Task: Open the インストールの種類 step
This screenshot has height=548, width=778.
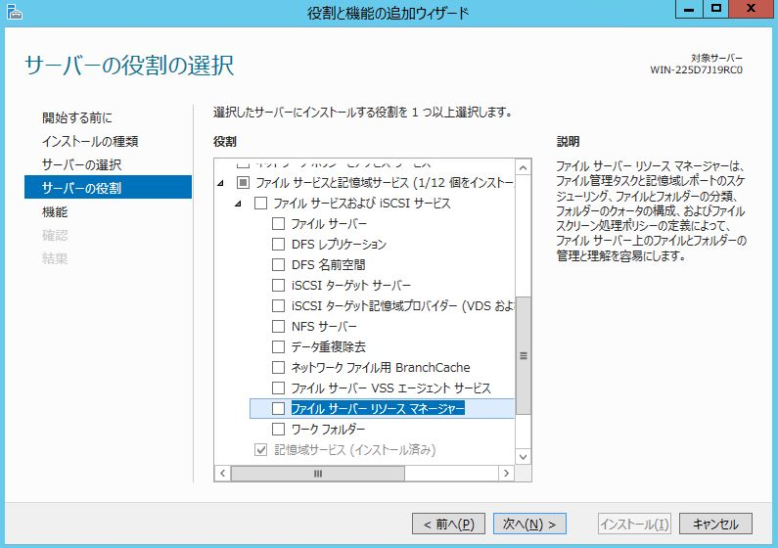Action: click(89, 141)
